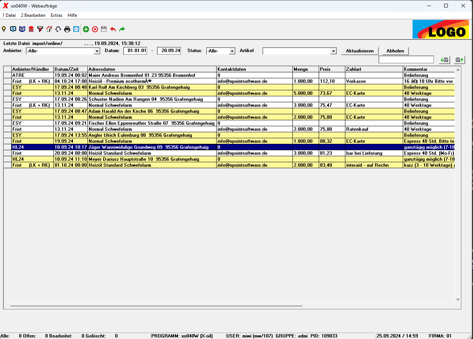Open the Extras menu
Image resolution: width=473 pixels, height=339 pixels.
pos(57,15)
